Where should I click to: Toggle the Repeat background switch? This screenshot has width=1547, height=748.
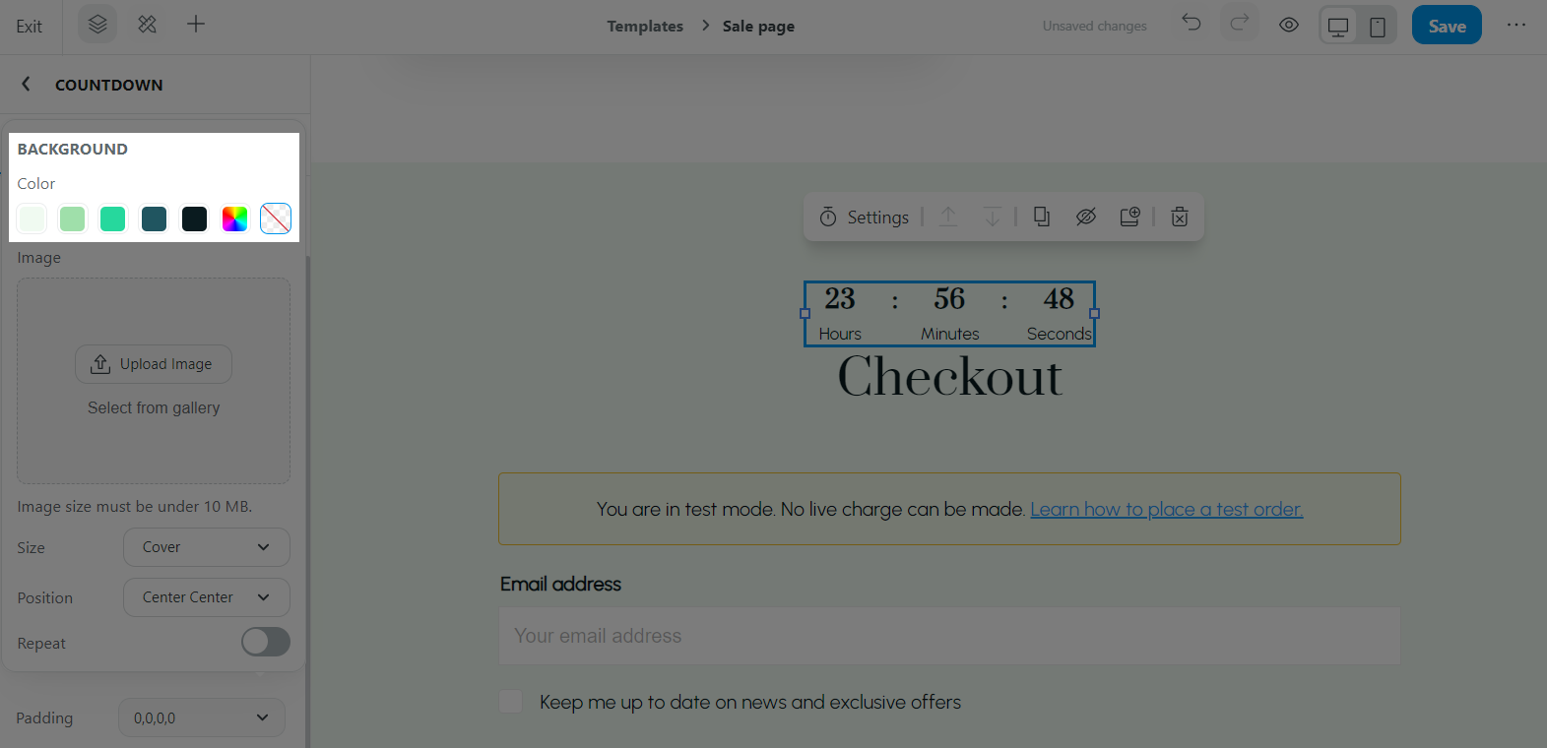tap(266, 642)
